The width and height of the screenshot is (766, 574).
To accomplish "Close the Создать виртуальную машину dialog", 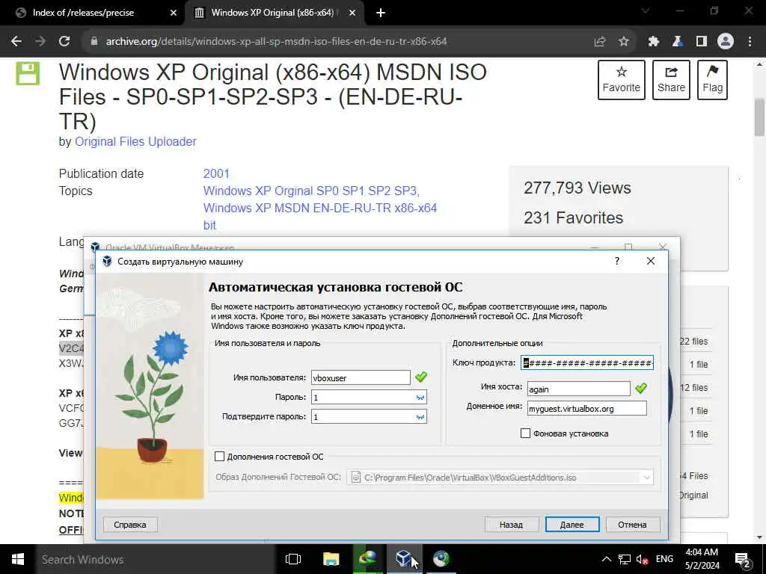I will click(x=651, y=261).
